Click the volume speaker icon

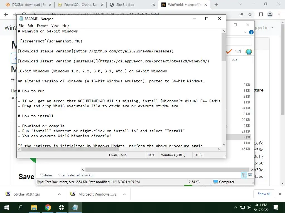pyautogui.click(x=249, y=207)
